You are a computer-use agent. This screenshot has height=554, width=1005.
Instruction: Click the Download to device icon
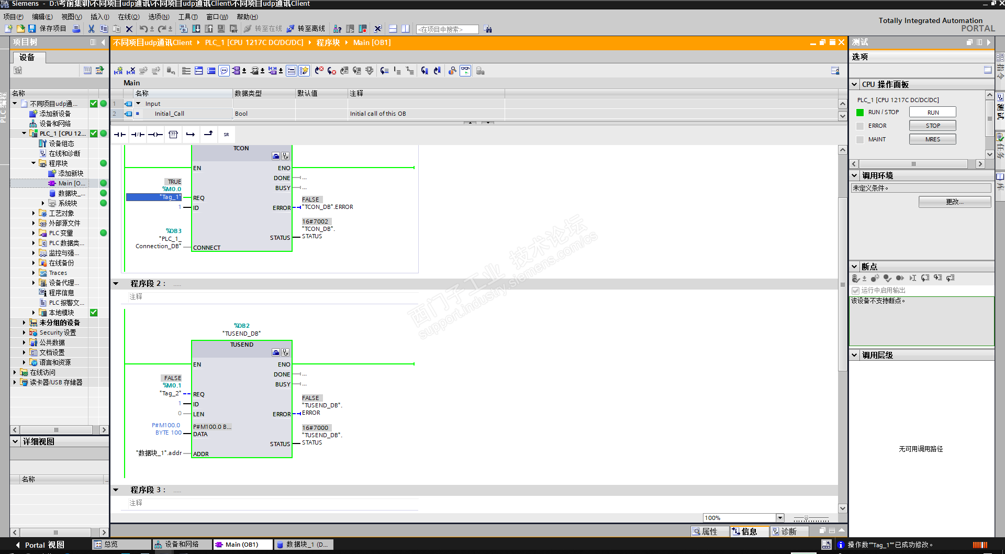[x=196, y=29]
